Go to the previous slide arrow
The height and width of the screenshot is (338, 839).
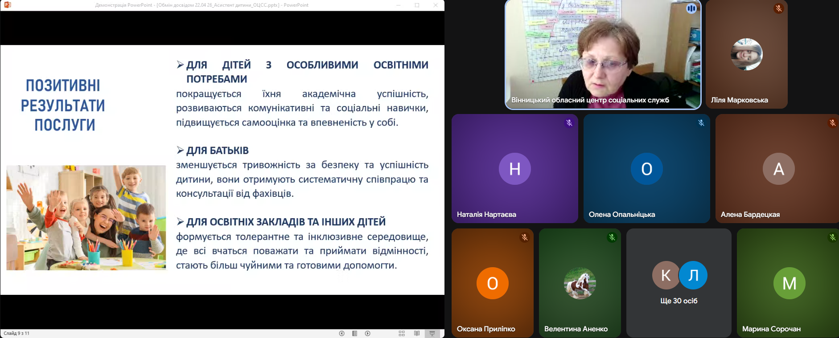(x=341, y=333)
